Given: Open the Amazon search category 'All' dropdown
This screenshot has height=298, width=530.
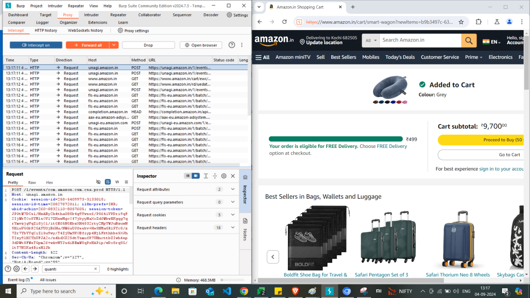Looking at the screenshot, I should (x=371, y=40).
